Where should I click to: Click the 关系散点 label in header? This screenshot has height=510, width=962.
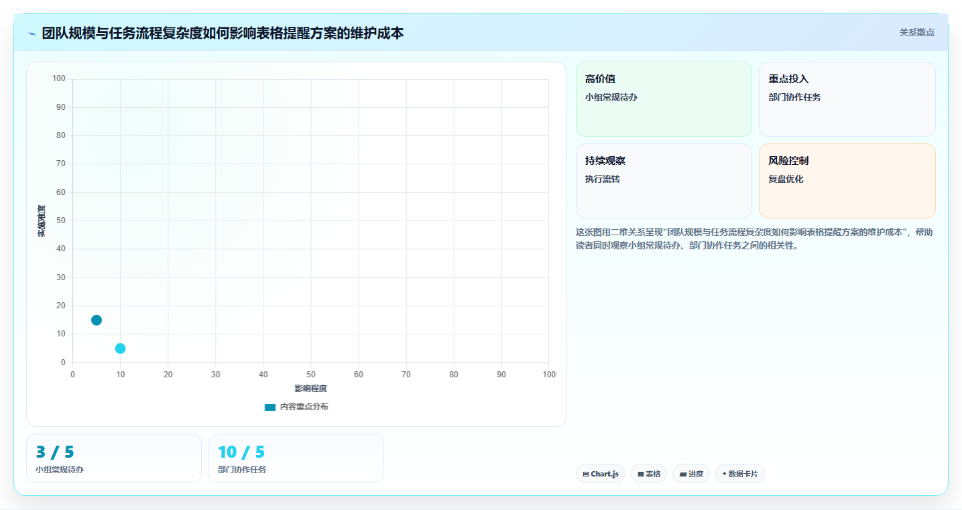916,32
